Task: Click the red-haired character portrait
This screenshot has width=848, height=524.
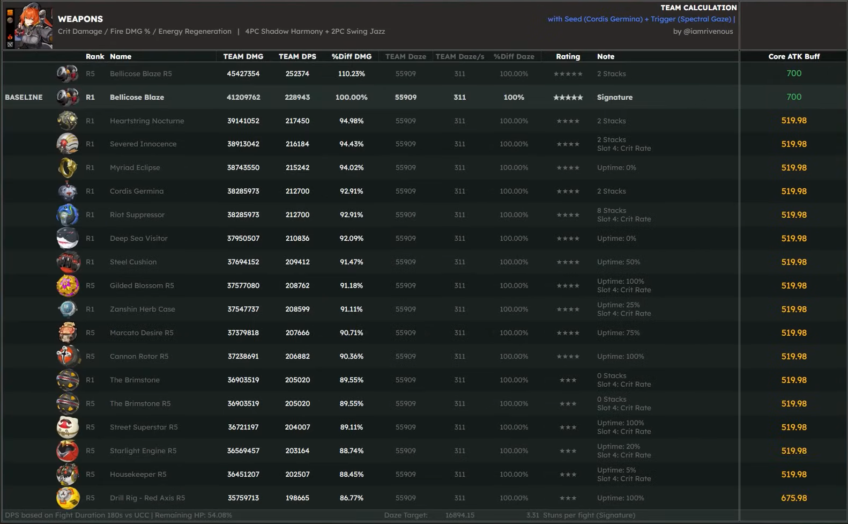Action: 34,26
